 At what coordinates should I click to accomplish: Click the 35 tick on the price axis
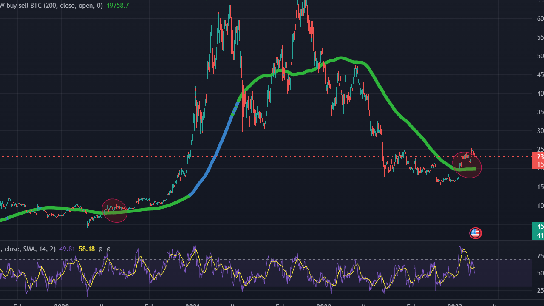click(540, 113)
